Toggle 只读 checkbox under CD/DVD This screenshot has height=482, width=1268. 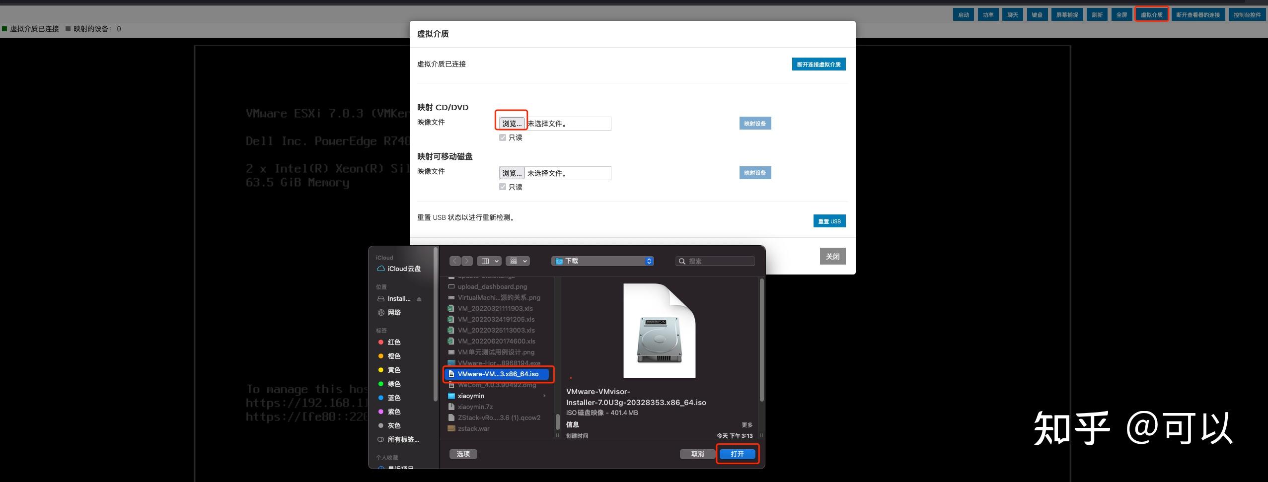(x=503, y=138)
